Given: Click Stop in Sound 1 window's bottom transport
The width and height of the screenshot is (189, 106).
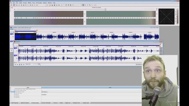Looking at the screenshot, I should coord(19,64).
